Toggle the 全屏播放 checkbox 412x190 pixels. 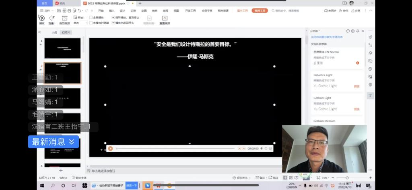(x=91, y=18)
